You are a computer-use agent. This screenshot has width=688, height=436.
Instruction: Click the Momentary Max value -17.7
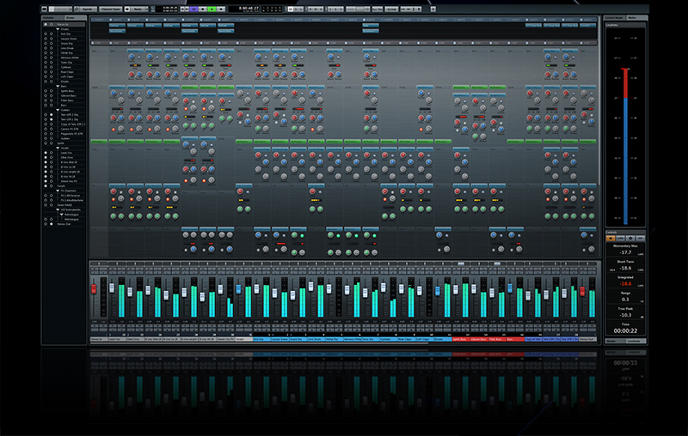[625, 252]
